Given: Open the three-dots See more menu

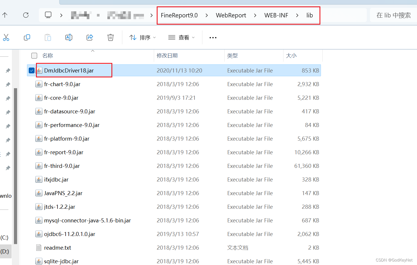Looking at the screenshot, I should (x=213, y=38).
